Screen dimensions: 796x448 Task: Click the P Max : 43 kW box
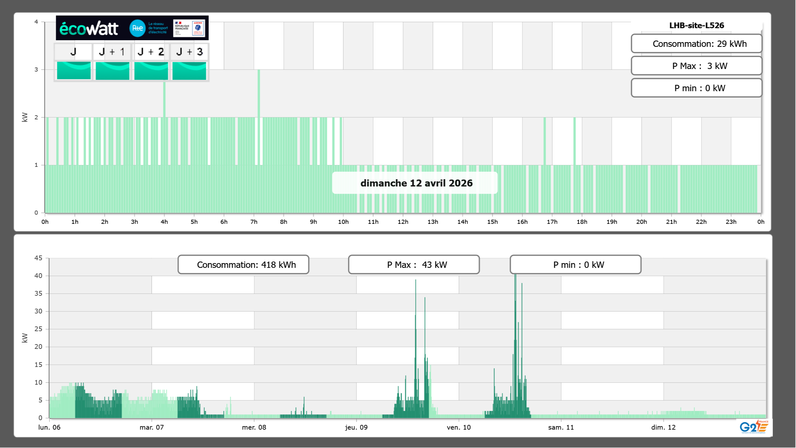tap(414, 265)
